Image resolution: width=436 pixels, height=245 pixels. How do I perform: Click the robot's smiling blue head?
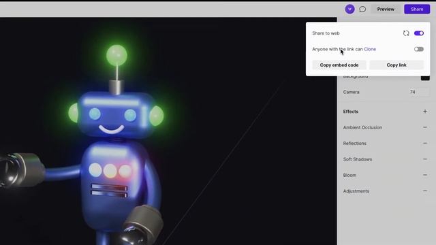(x=116, y=115)
